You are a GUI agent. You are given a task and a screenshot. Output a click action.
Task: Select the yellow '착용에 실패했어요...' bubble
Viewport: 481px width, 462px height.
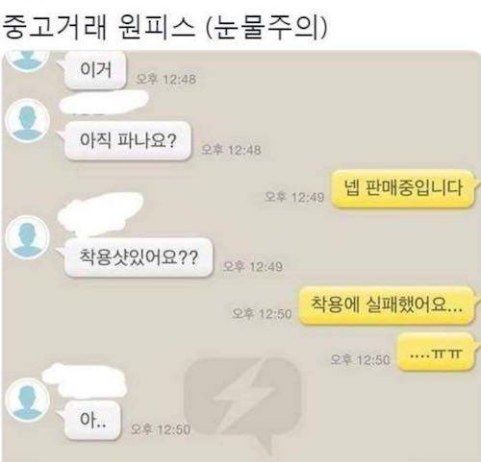click(387, 304)
